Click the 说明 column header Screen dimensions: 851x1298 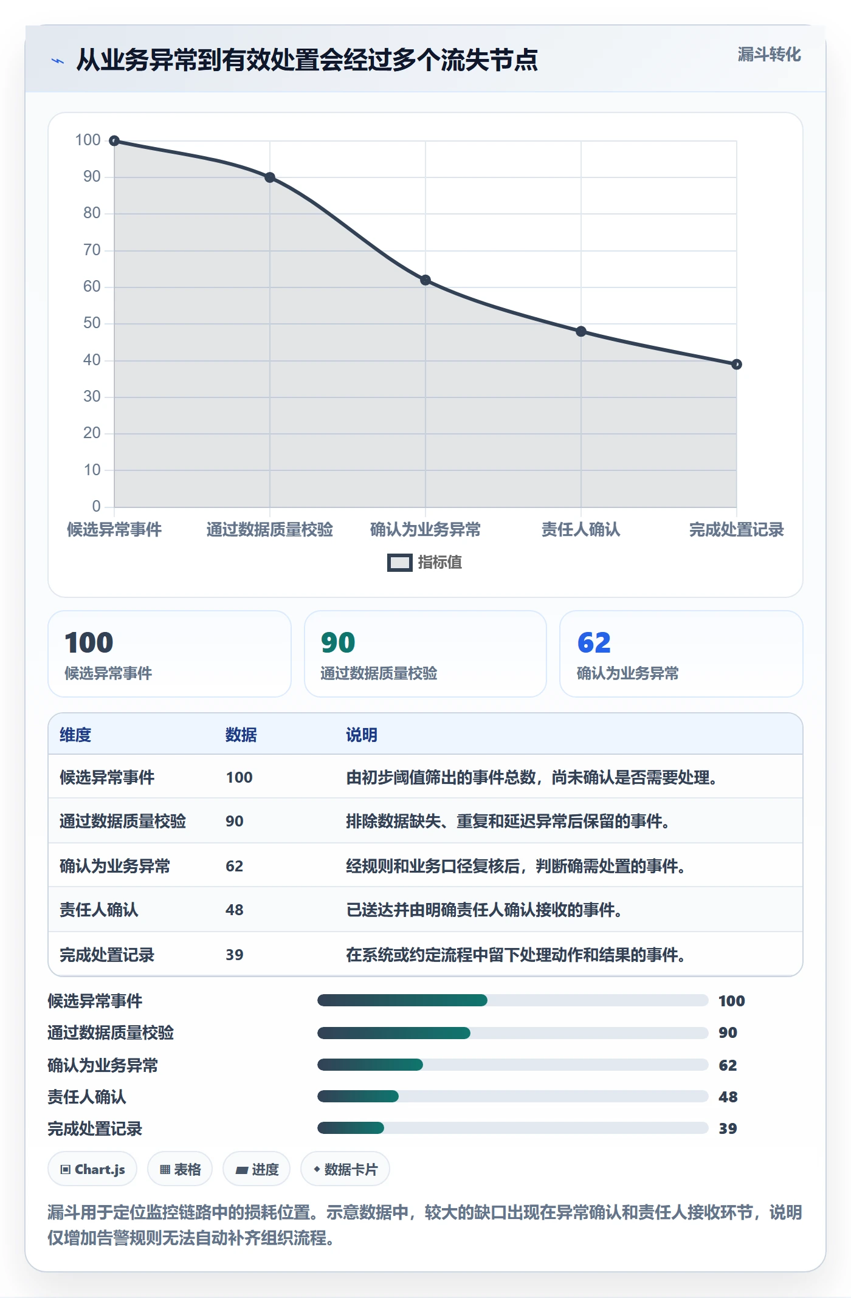tap(362, 735)
